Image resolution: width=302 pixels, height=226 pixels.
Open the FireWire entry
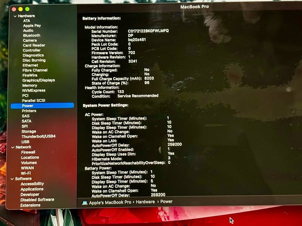(x=30, y=75)
